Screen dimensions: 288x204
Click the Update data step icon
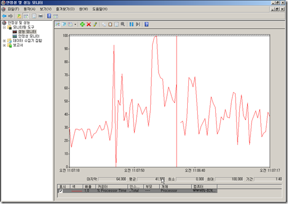click(138, 24)
